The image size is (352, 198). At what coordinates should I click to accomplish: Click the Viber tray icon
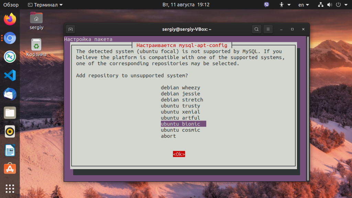point(266,5)
